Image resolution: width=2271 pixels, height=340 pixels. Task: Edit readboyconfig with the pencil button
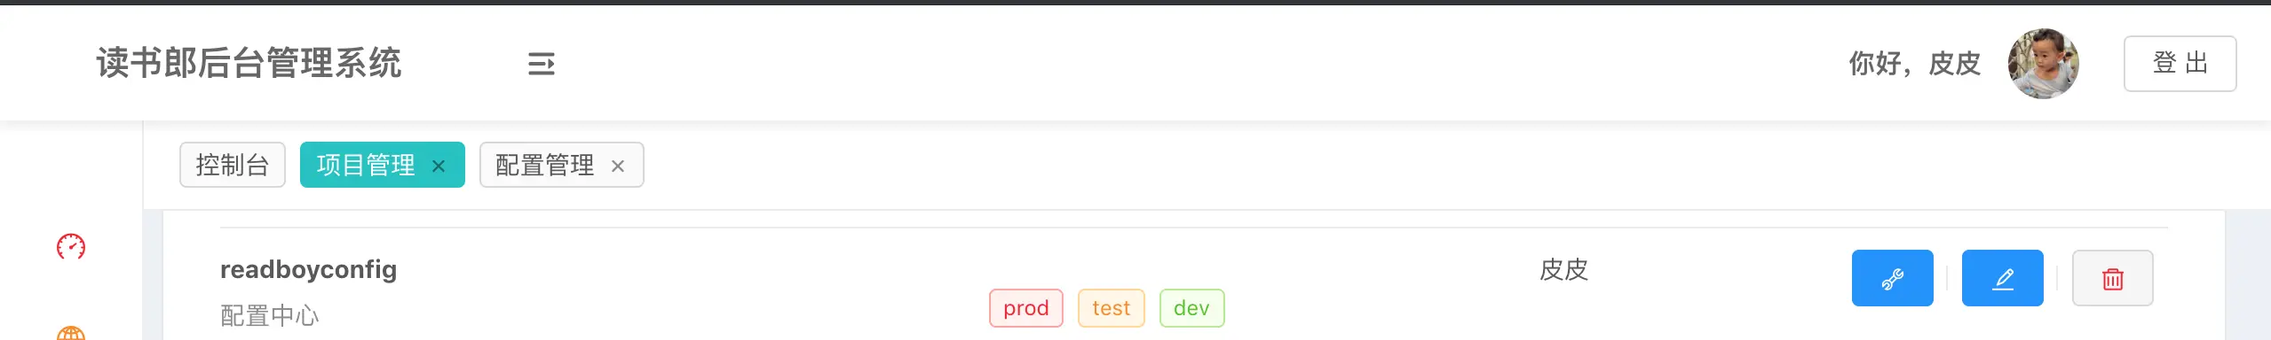pos(2002,278)
